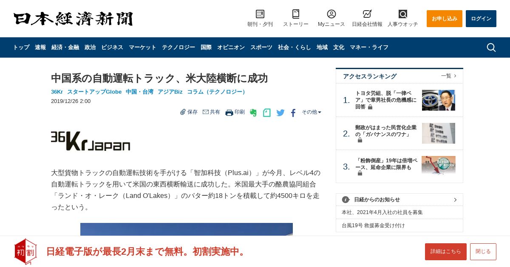Open the 地域 section
The height and width of the screenshot is (267, 510).
(x=322, y=47)
